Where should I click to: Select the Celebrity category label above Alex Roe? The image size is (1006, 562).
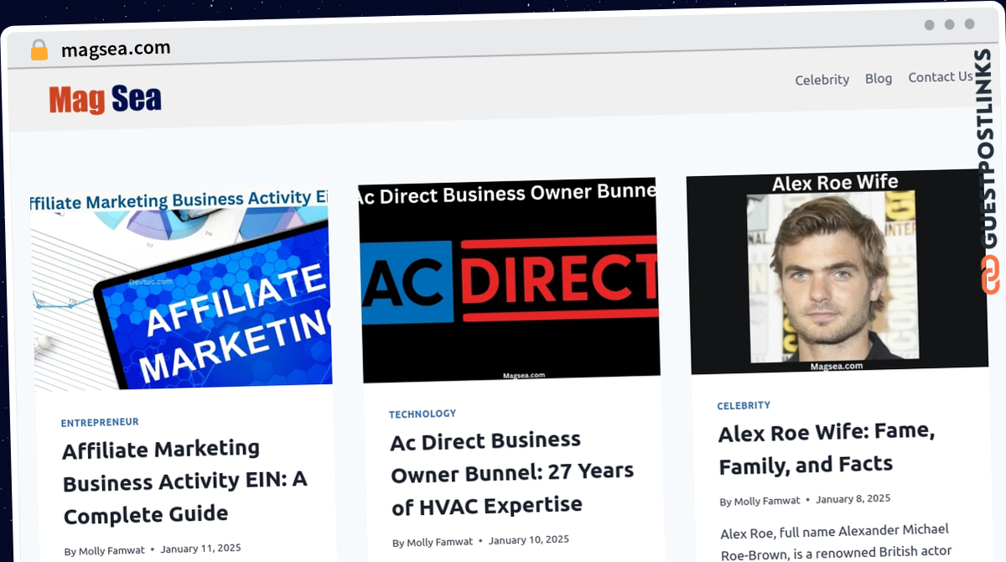click(x=744, y=405)
